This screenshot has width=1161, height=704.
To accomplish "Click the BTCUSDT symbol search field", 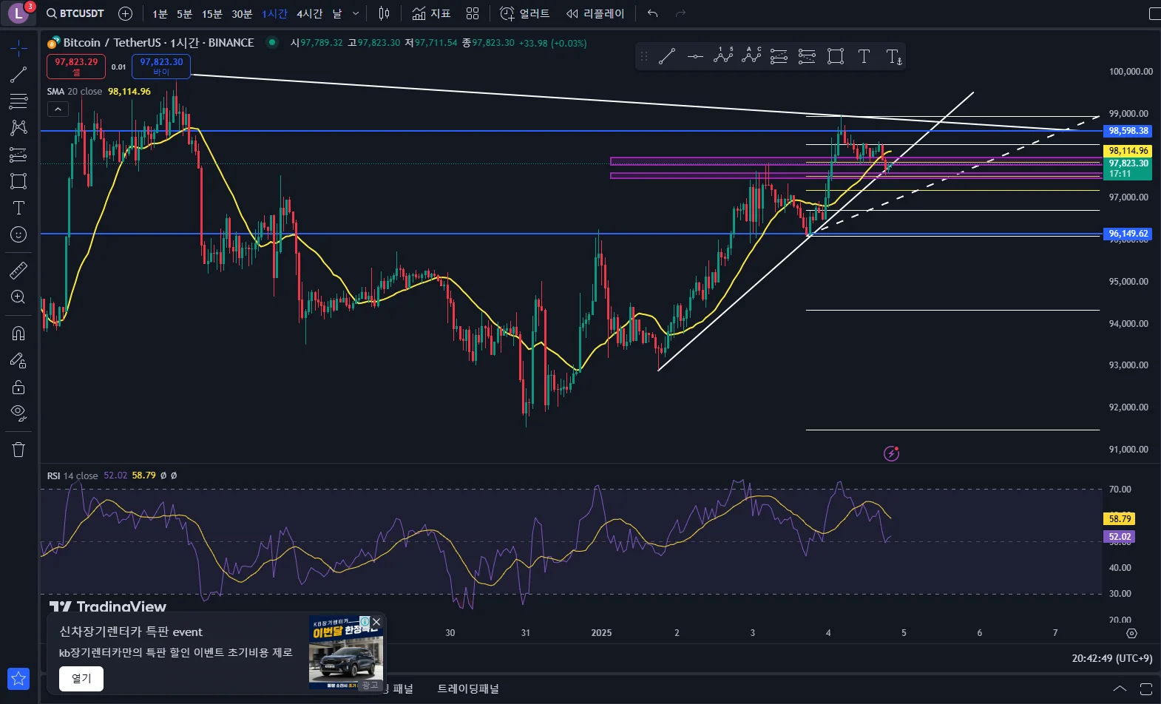I will click(x=75, y=13).
